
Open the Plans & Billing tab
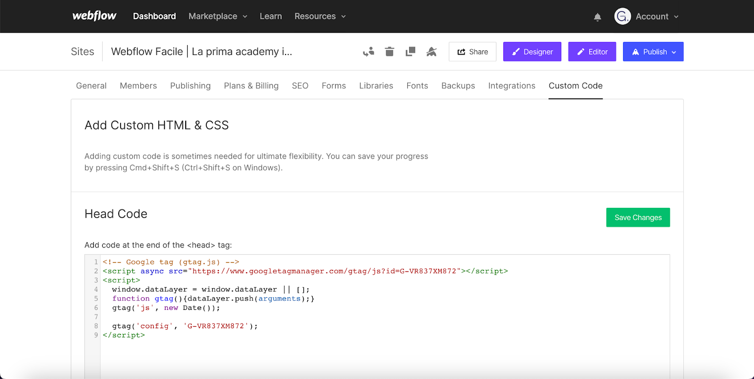click(x=251, y=86)
